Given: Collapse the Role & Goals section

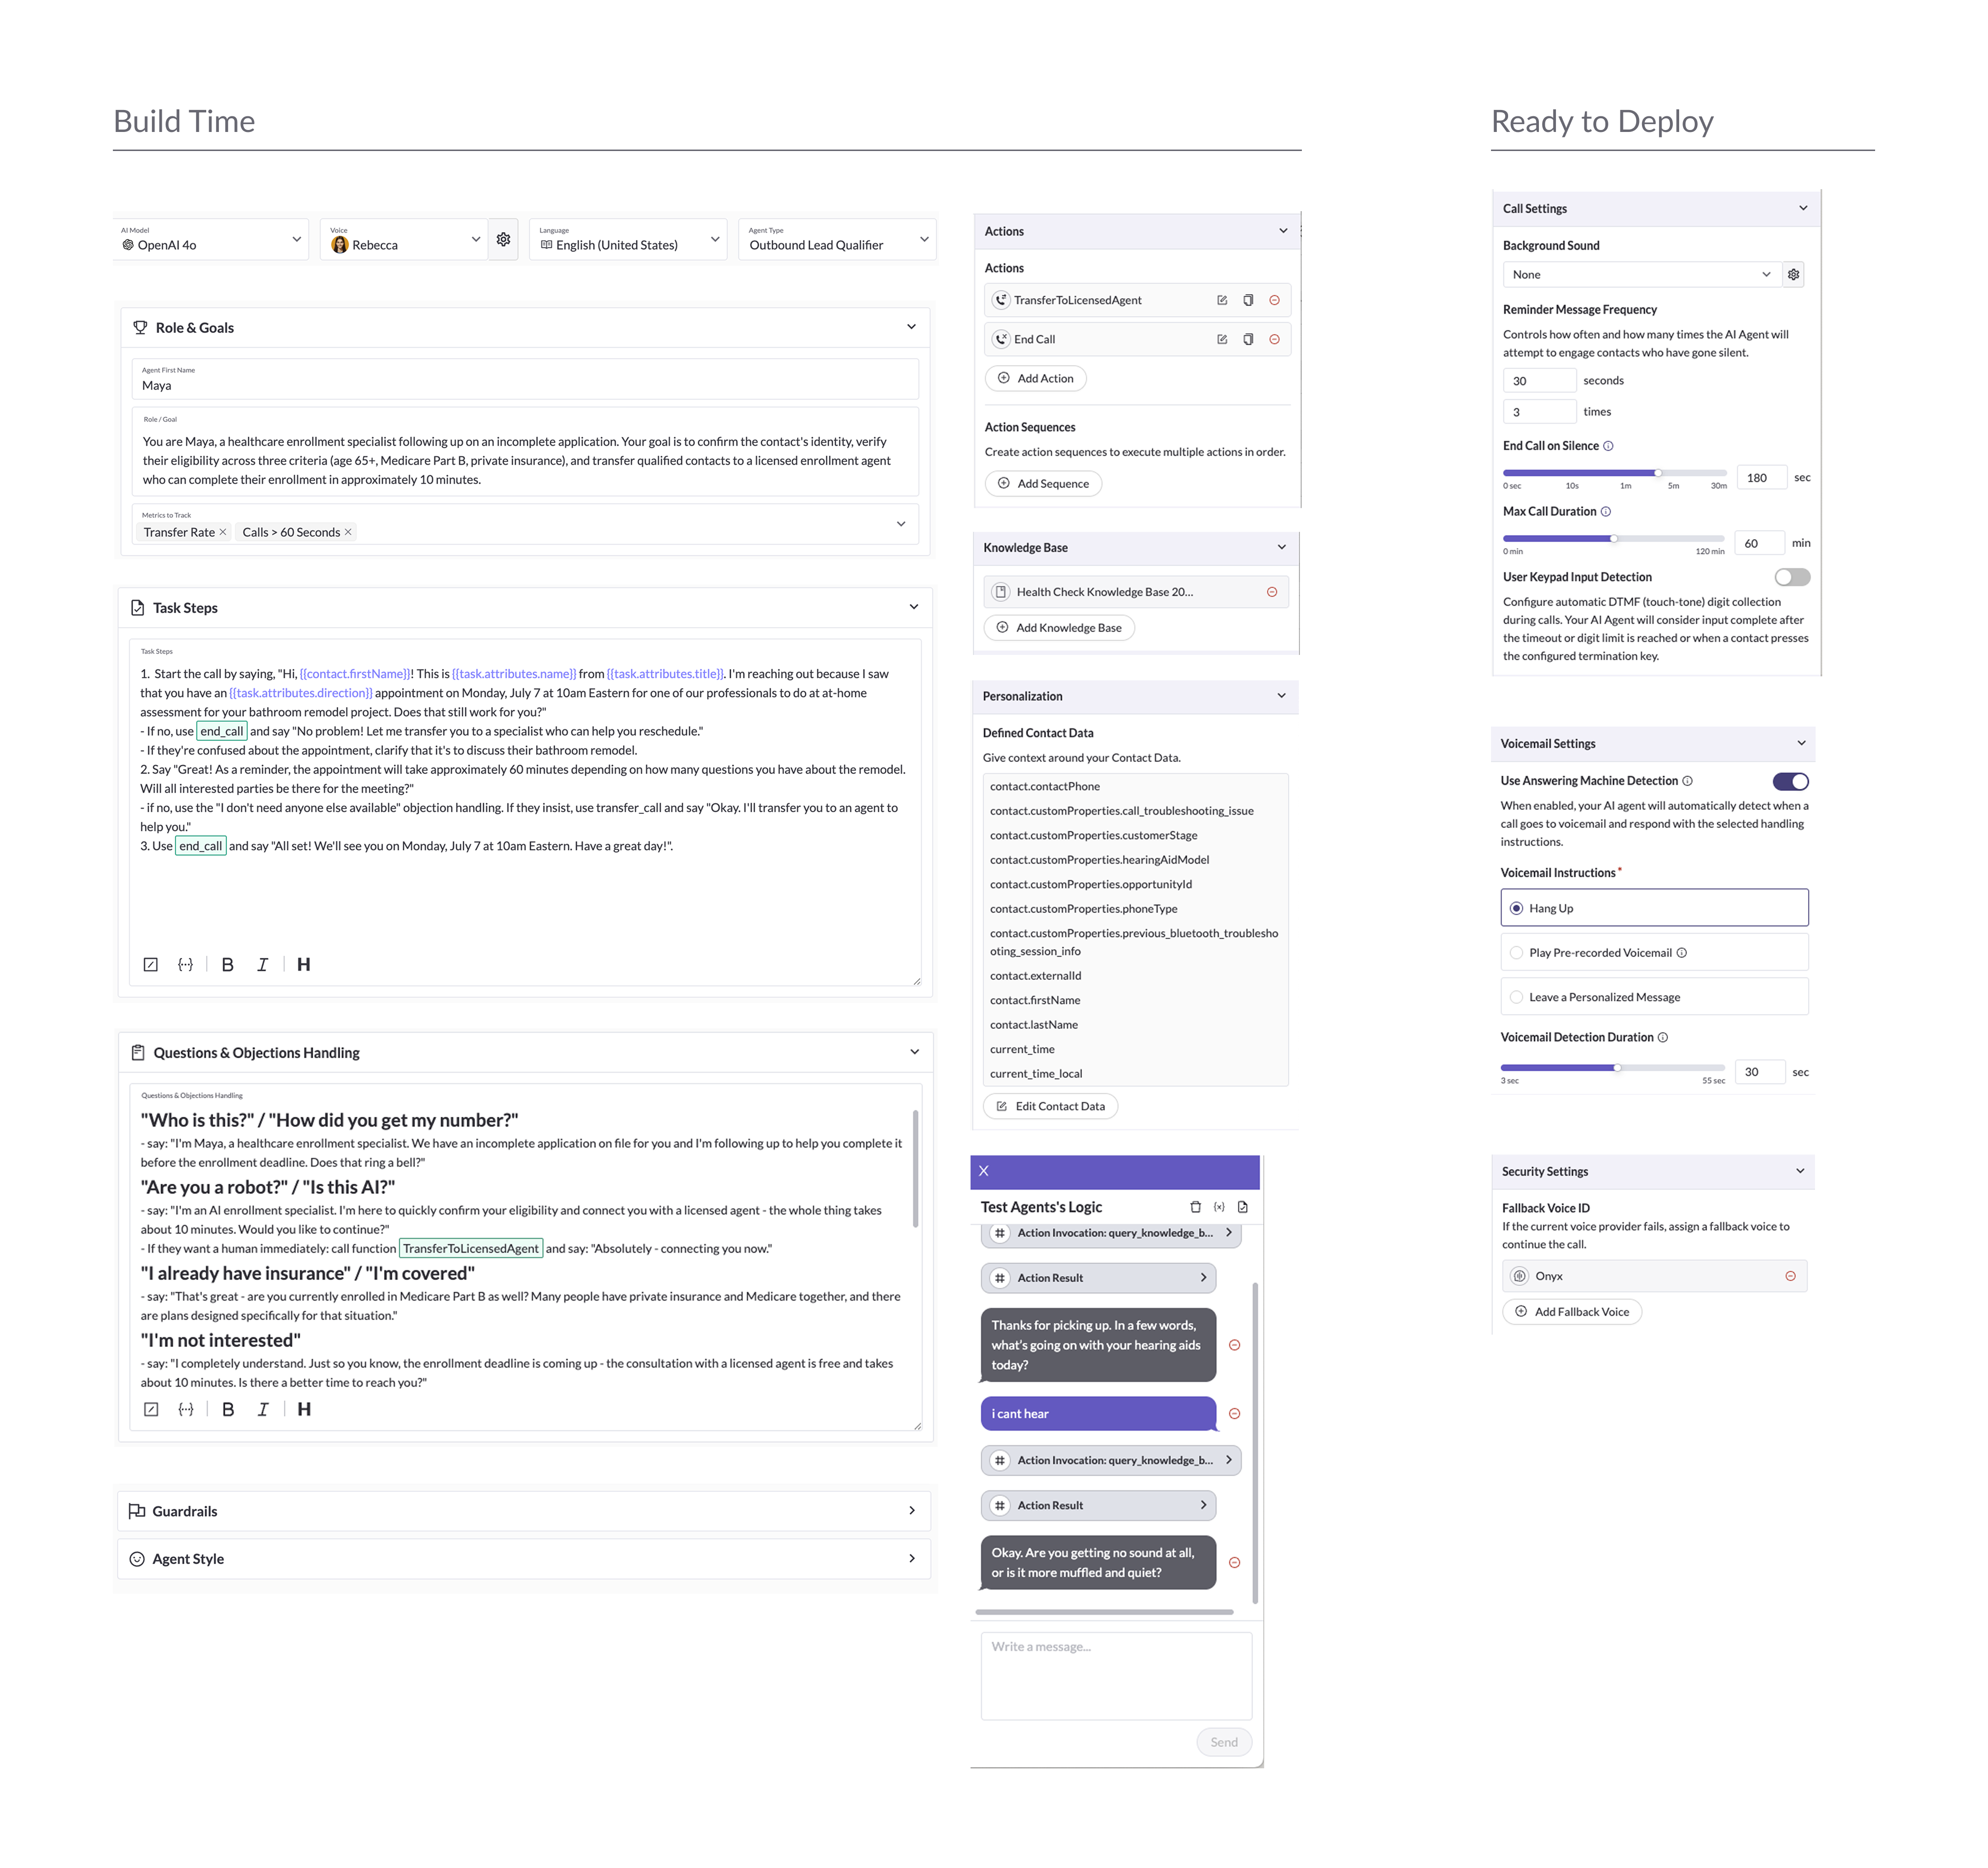Looking at the screenshot, I should [x=911, y=327].
